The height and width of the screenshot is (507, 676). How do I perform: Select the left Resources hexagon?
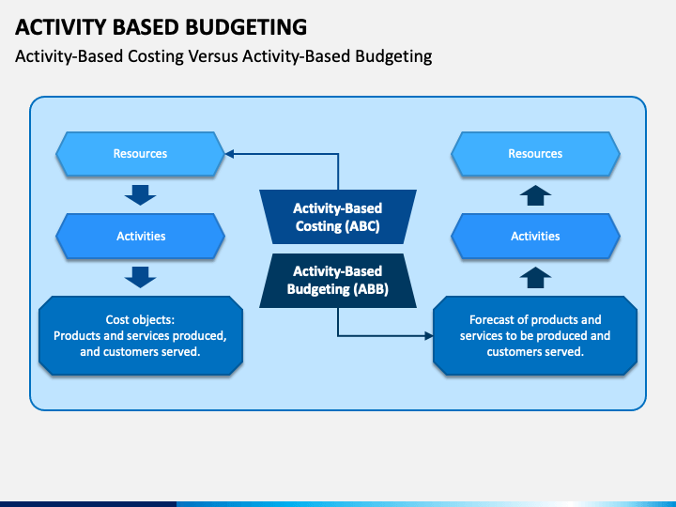pyautogui.click(x=140, y=154)
